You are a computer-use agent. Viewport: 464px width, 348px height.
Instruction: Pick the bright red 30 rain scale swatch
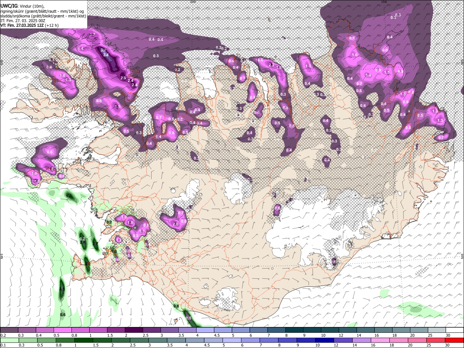coord(455,340)
